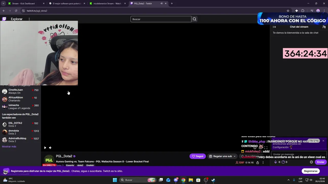Click the Registrarse button
This screenshot has height=184, width=328.
pos(311,171)
